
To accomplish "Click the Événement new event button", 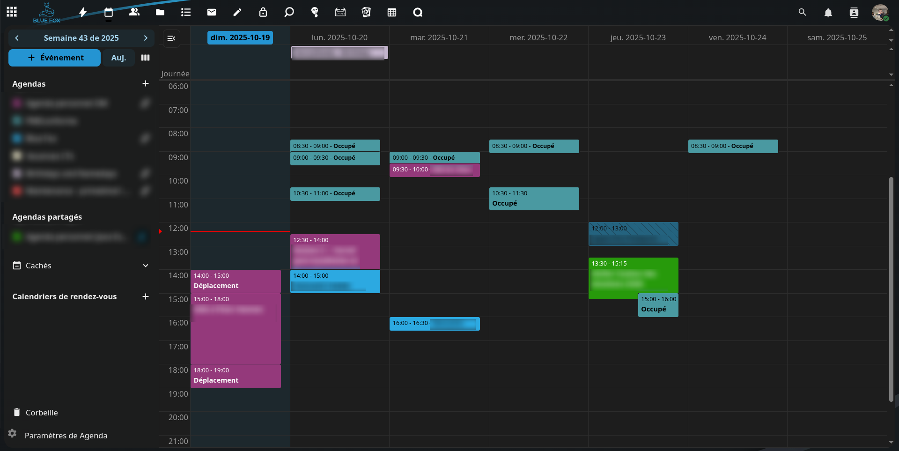I will pos(55,58).
